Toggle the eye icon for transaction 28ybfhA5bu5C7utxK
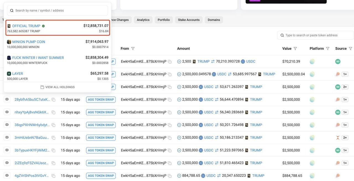 click(7, 99)
